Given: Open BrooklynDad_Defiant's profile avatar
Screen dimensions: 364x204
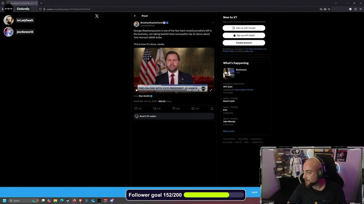Looking at the screenshot, I should (x=136, y=24).
